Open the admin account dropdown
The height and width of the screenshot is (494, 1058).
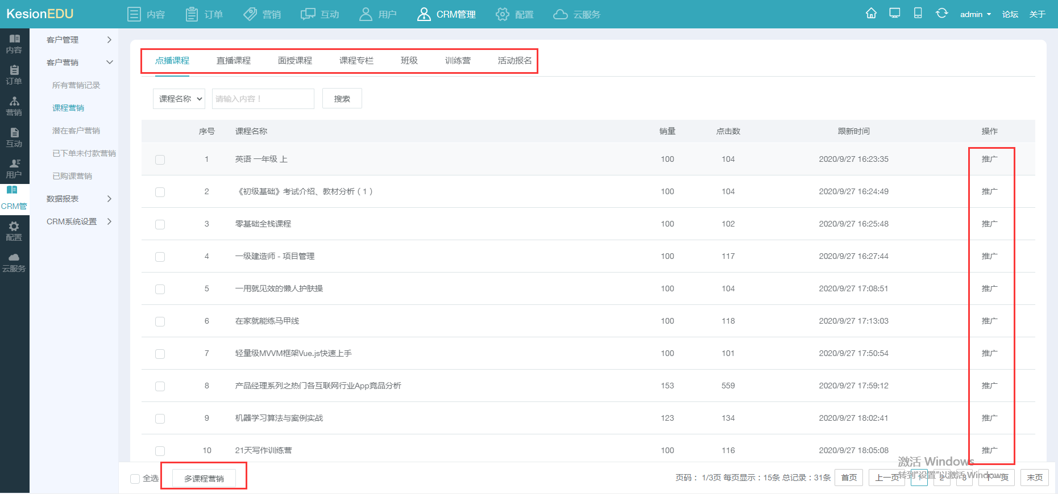click(975, 14)
